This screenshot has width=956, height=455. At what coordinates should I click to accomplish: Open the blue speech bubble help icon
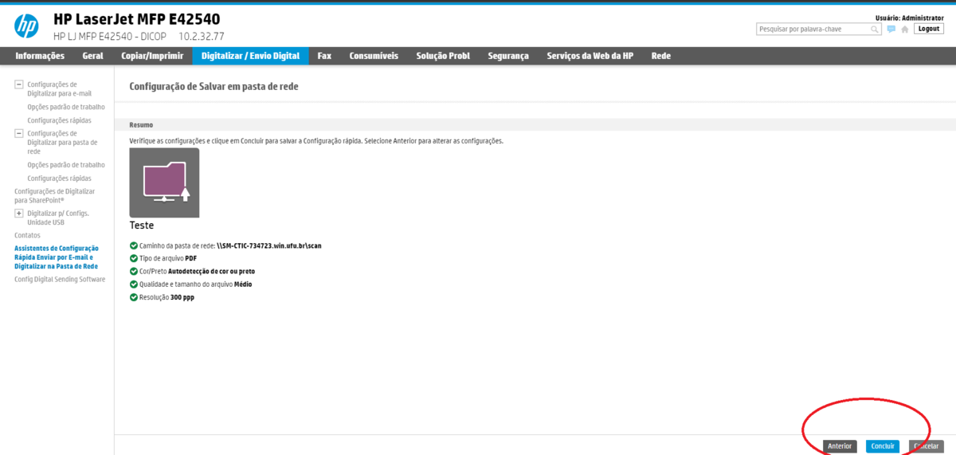tap(891, 29)
